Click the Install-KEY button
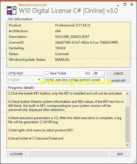 click(118, 81)
